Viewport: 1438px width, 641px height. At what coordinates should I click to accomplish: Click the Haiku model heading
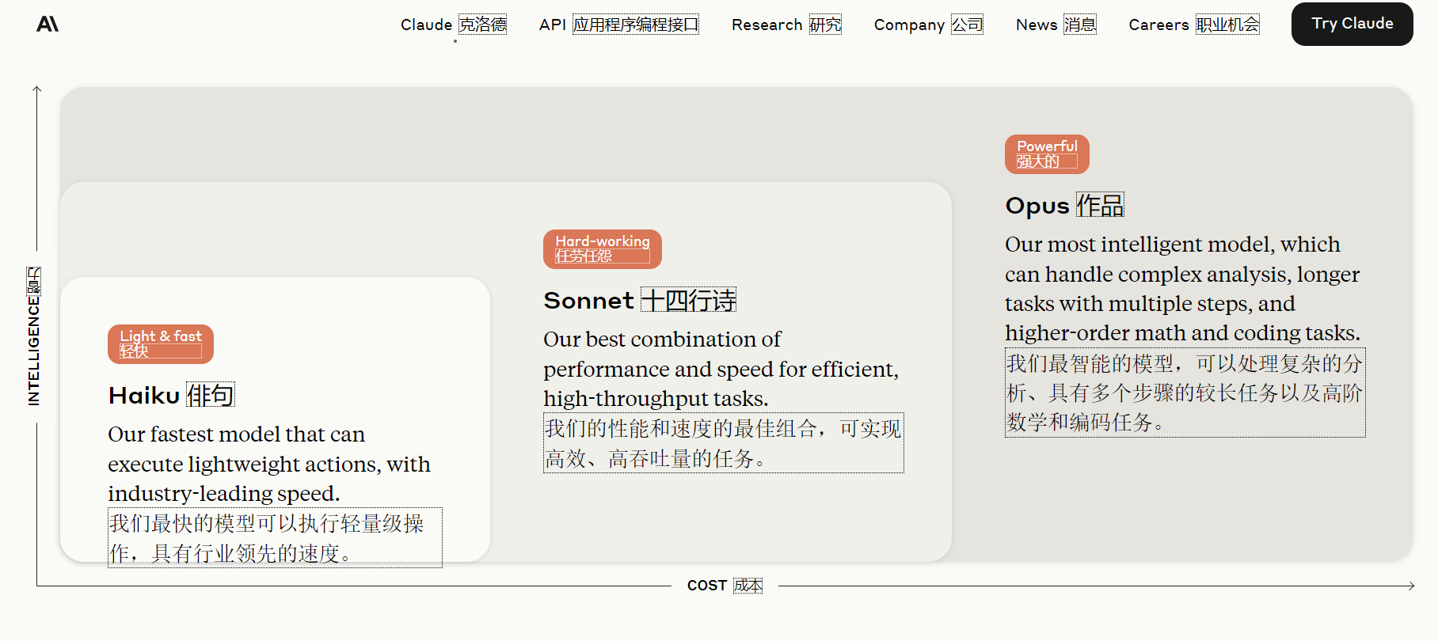(171, 395)
